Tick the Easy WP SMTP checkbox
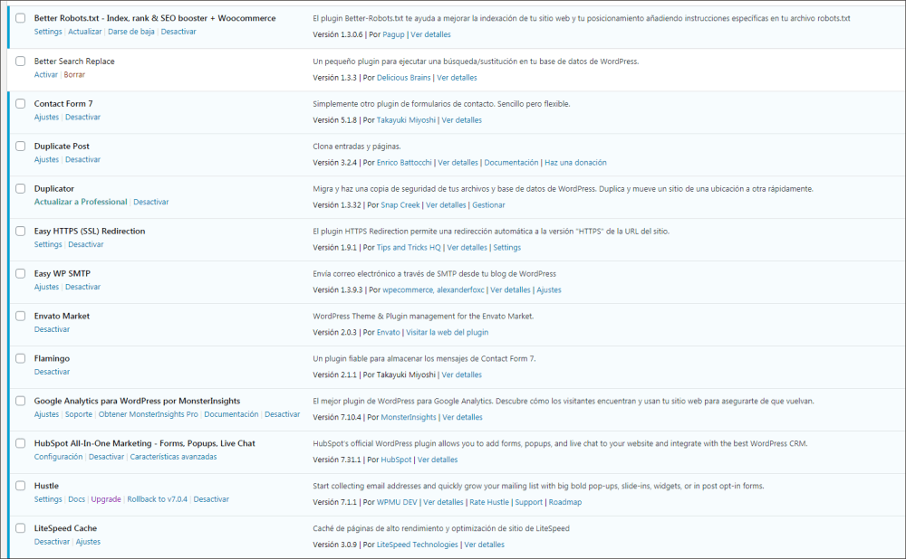Viewport: 906px width, 559px height. coord(20,273)
